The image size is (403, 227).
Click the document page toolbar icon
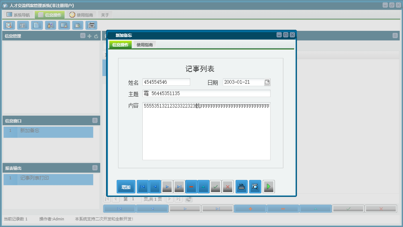36,25
